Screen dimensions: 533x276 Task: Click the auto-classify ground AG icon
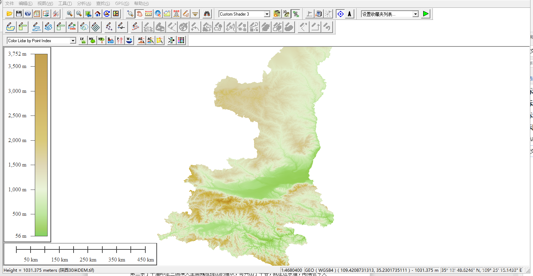(141, 40)
